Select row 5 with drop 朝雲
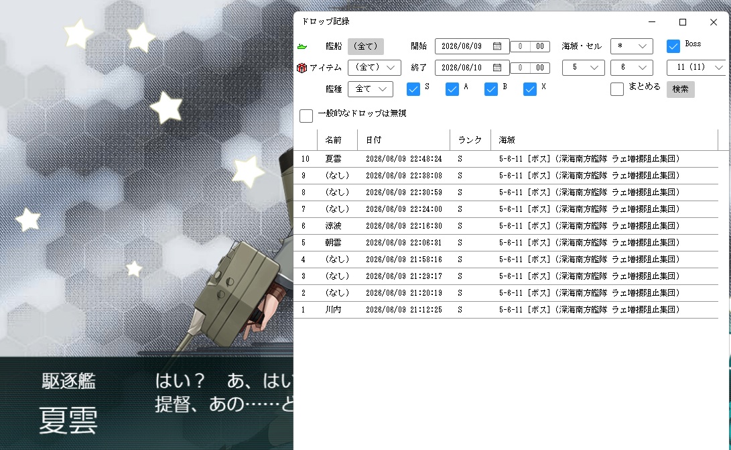The image size is (731, 450). coord(505,243)
